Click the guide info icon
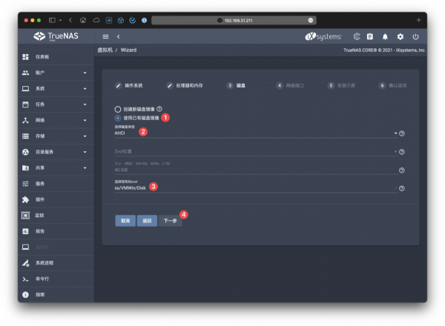 [x=25, y=295]
